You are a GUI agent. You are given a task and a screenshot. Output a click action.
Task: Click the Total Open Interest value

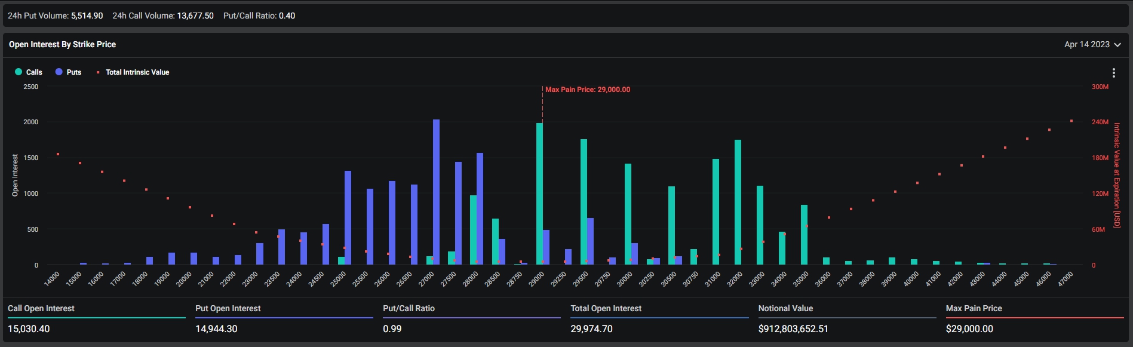click(x=591, y=329)
